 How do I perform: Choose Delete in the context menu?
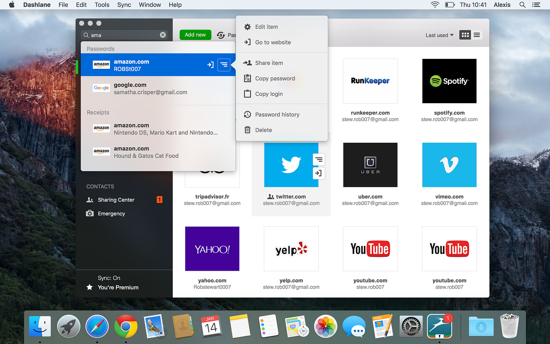(x=282, y=130)
